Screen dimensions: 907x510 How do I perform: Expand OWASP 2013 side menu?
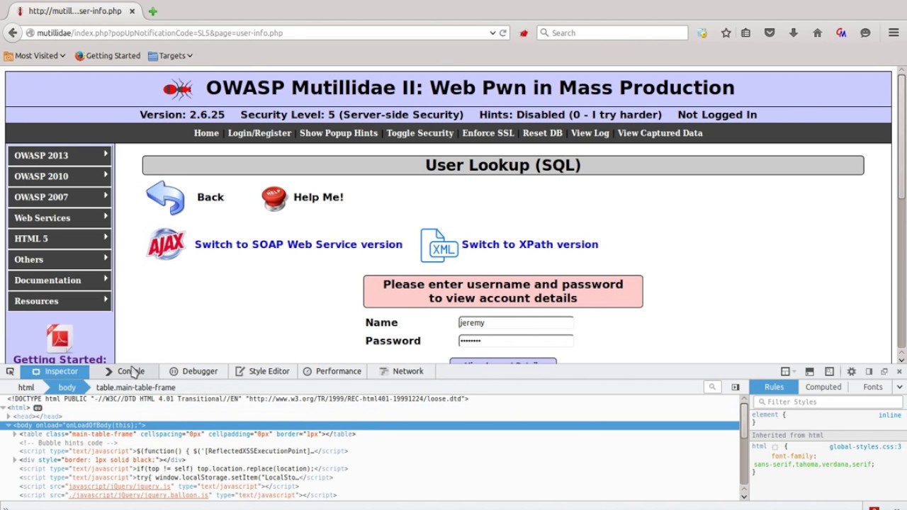point(60,155)
